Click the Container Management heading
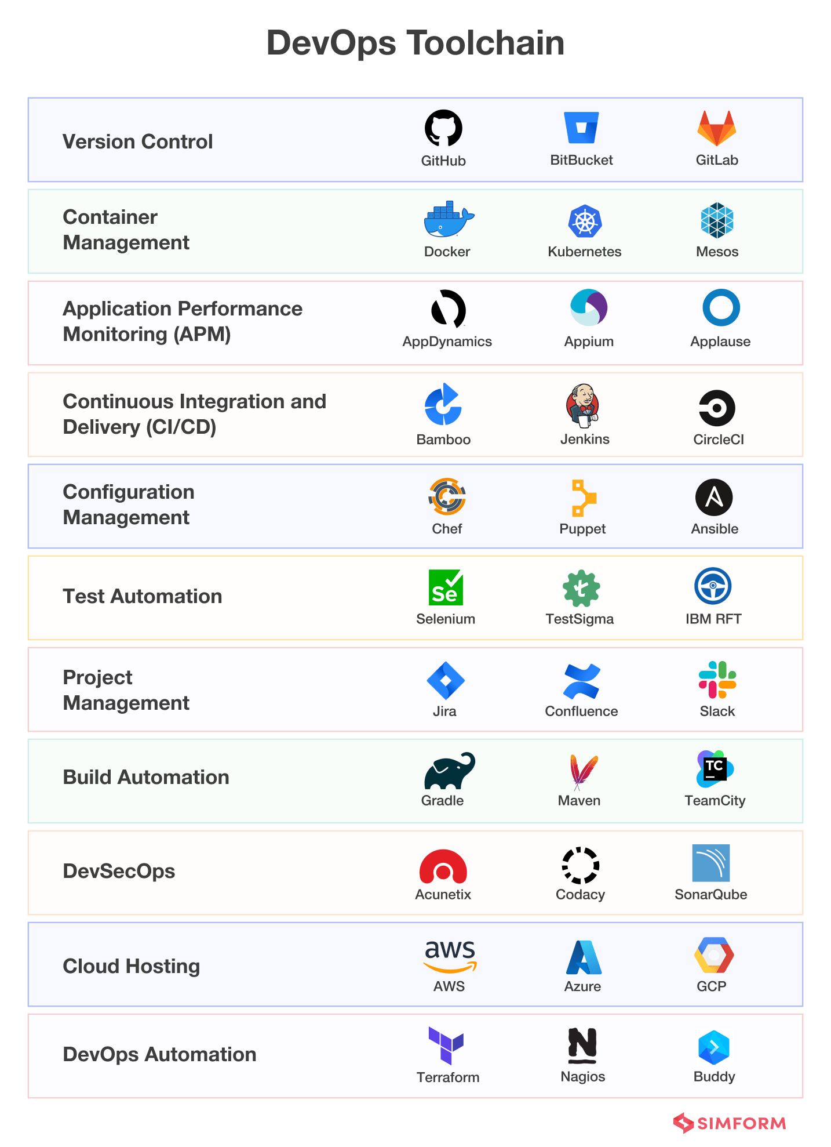The image size is (831, 1147). coord(126,230)
